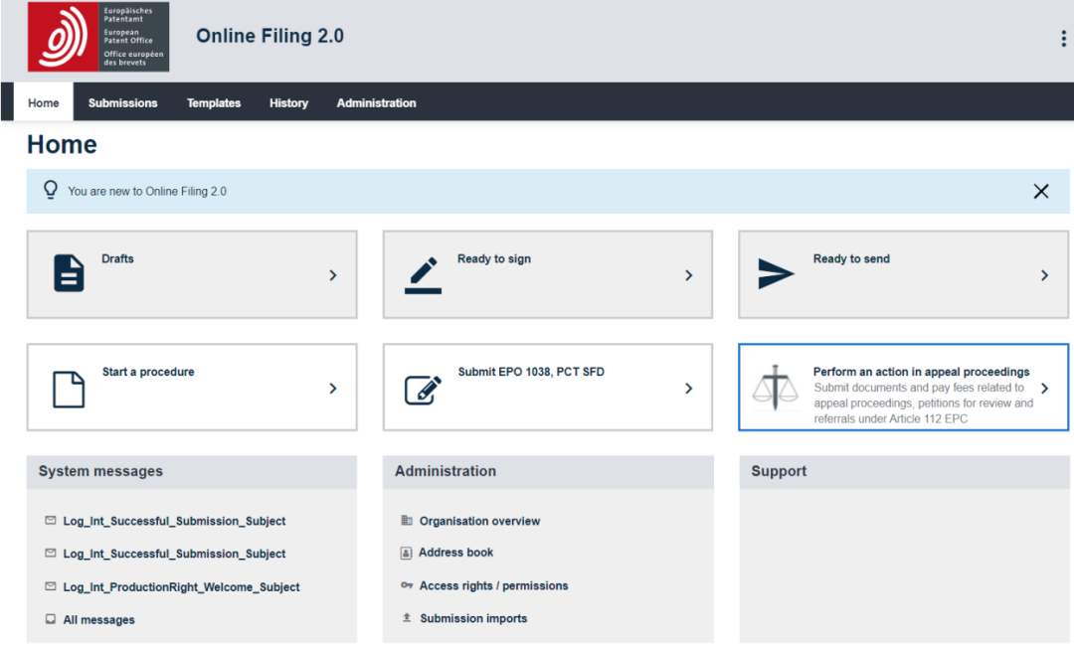Select the Administration tab in the navigation bar

click(x=376, y=102)
